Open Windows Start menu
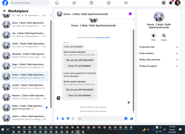This screenshot has width=185, height=134. (x=3, y=130)
